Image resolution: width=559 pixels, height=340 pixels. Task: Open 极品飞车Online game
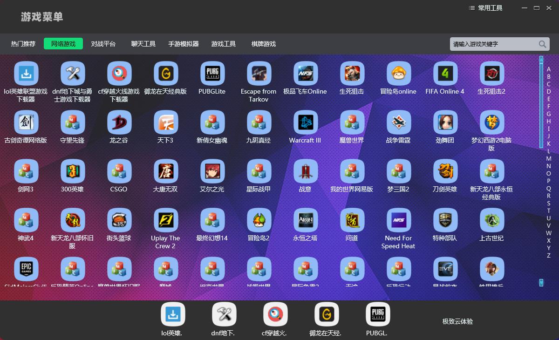(x=306, y=74)
